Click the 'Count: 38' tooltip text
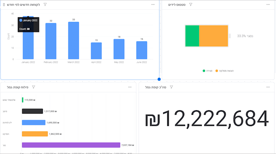The height and width of the screenshot is (154, 276). (x=24, y=29)
